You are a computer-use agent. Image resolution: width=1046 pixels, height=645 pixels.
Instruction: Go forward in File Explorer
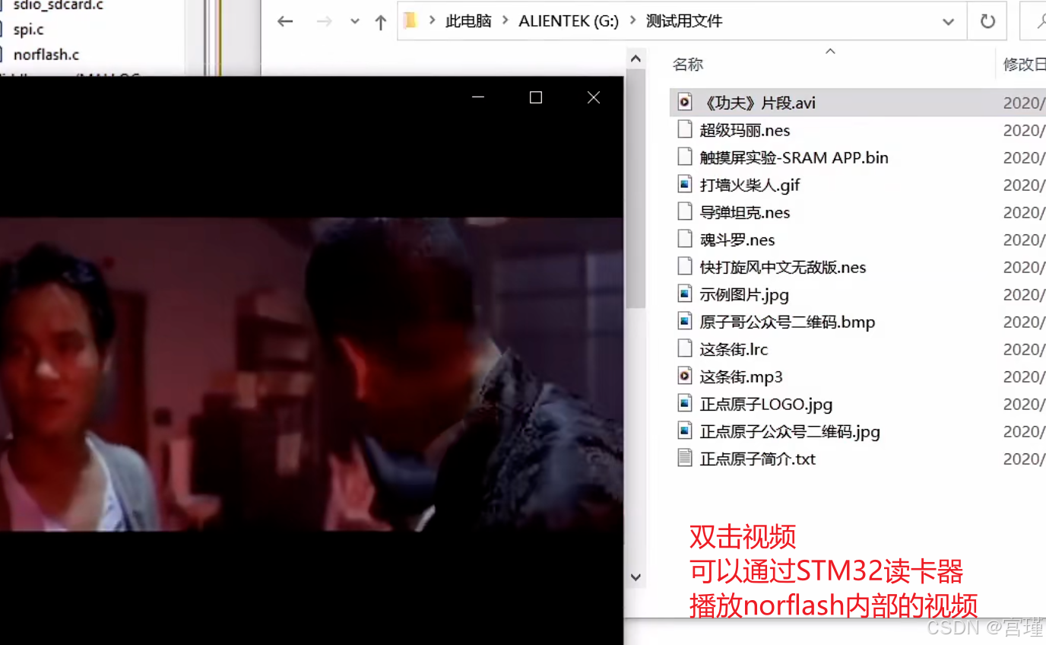coord(325,21)
